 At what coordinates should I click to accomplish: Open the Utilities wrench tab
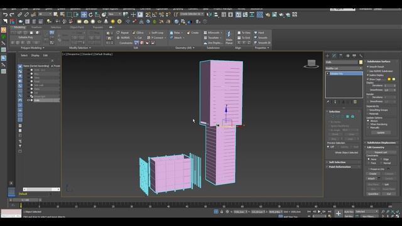tap(361, 56)
